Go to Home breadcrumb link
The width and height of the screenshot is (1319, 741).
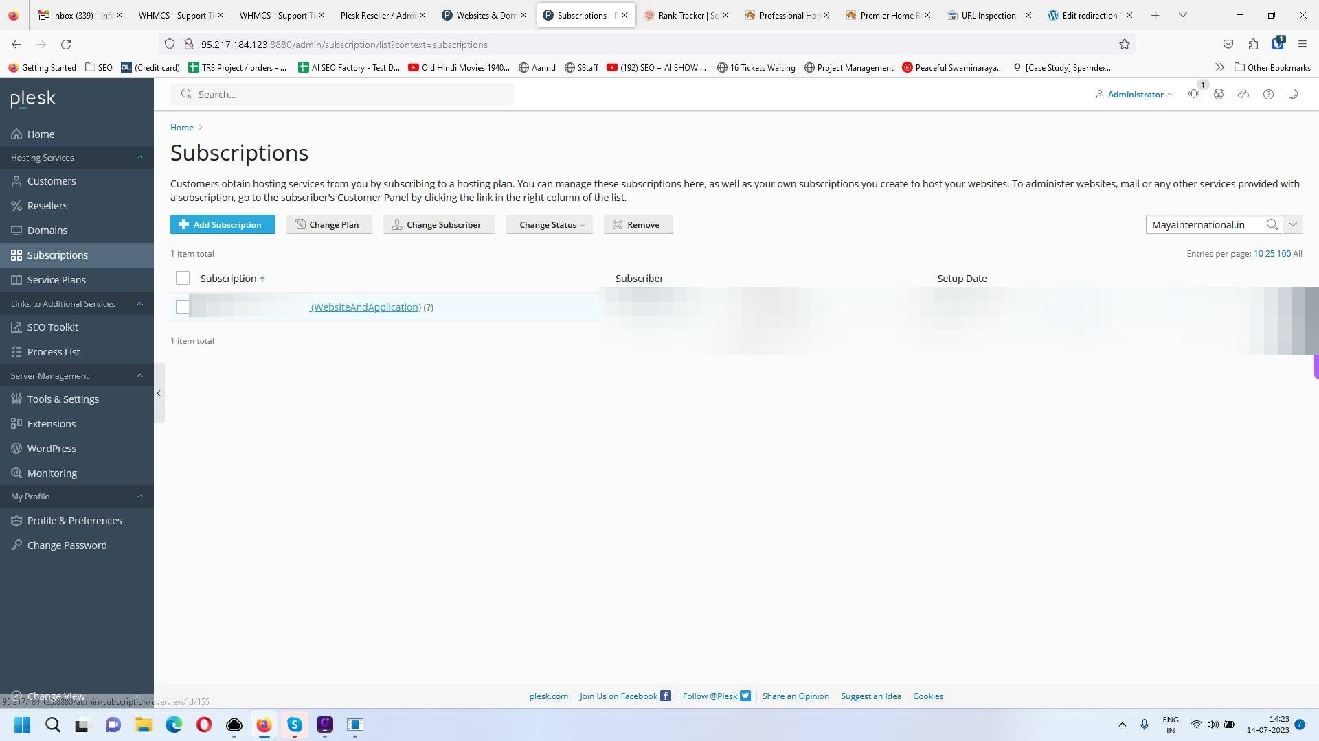[182, 128]
